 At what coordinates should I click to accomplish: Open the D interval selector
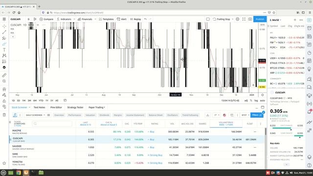coord(28,19)
